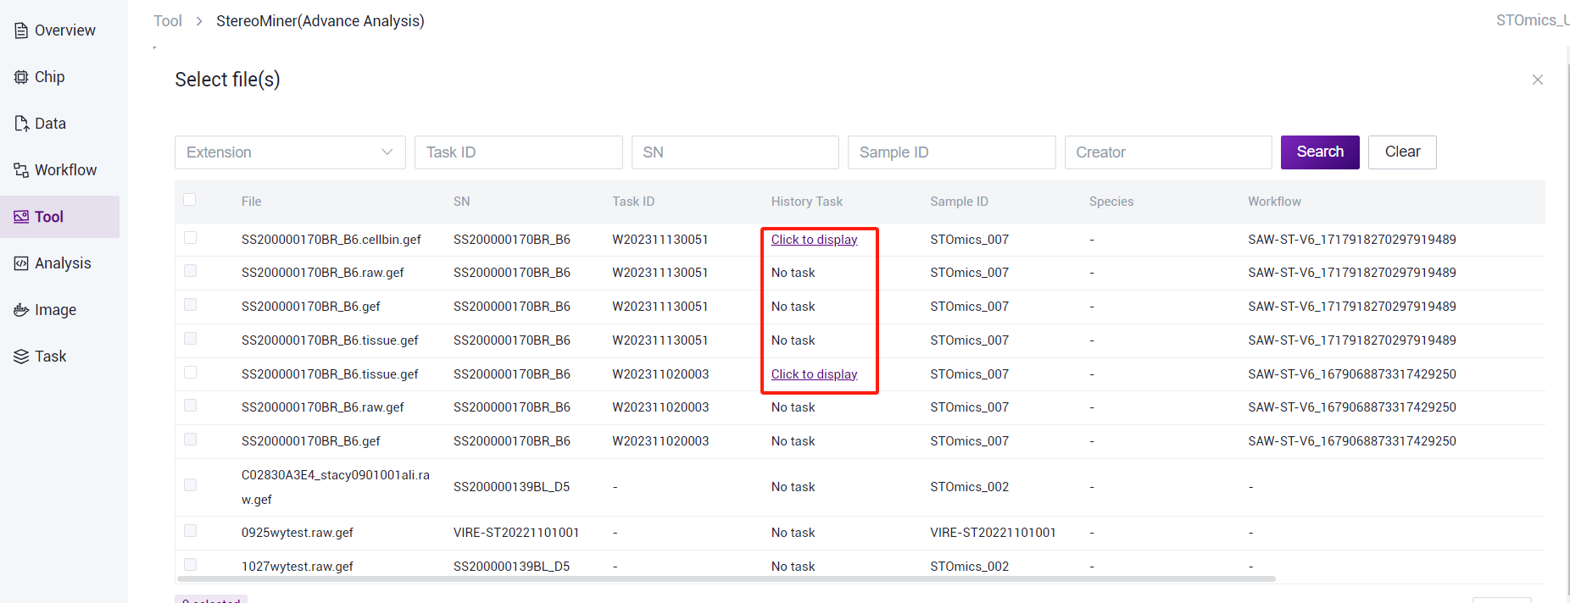Select the Workflow sidebar icon
Screen dimensions: 1570x603
(x=21, y=170)
